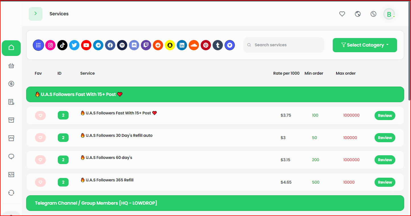Viewport: 411px width, 216px height.
Task: Toggle favorite on U.A.S Followers 30 Day's Refill
Action: click(40, 138)
